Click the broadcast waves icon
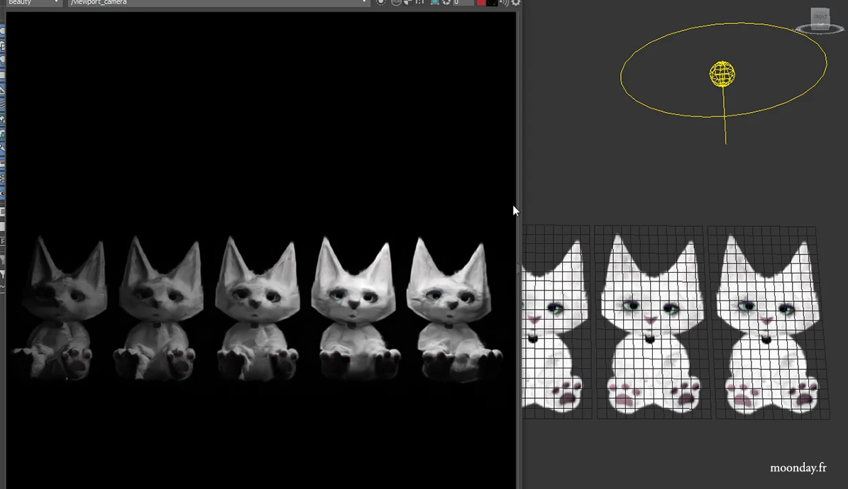This screenshot has width=848, height=489. click(x=504, y=3)
